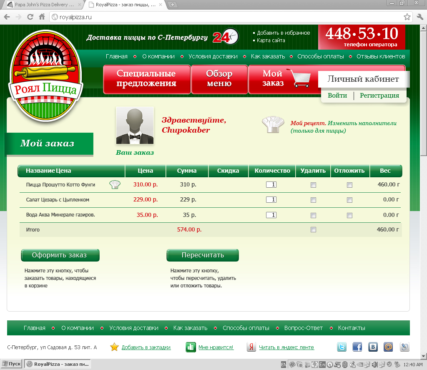Open Обзор меню section
Viewport: 427px width, 370px height.
[219, 79]
